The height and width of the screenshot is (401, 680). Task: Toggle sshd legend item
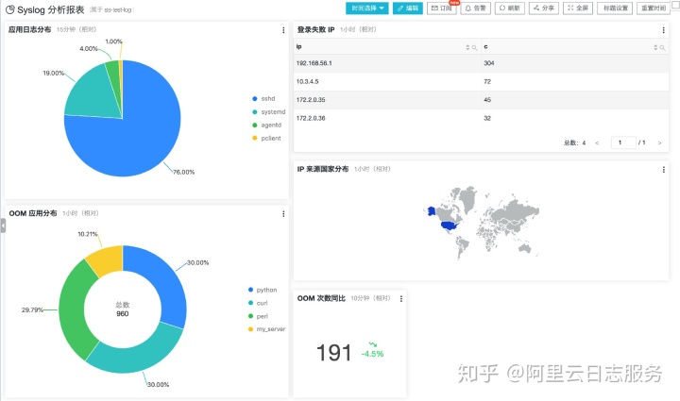coord(263,99)
